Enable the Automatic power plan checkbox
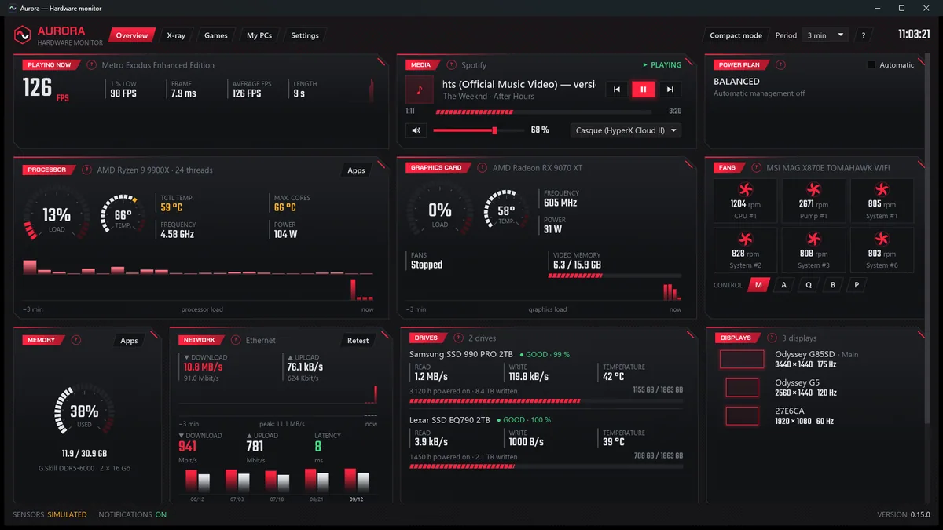The height and width of the screenshot is (530, 943). coord(871,65)
